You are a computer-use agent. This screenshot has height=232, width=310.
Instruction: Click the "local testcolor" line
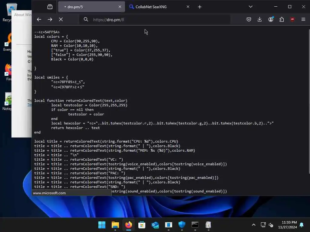[x=89, y=105]
